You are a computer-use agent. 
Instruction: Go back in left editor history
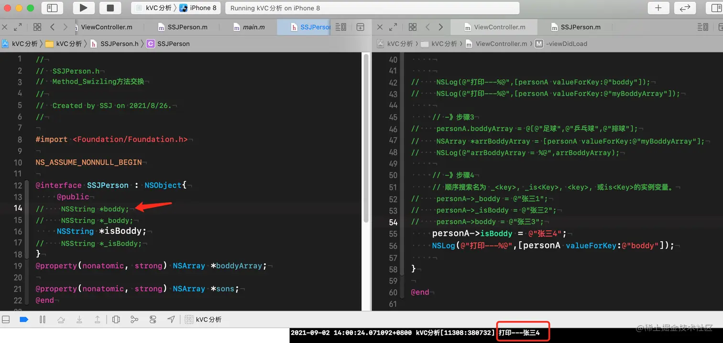click(x=53, y=27)
